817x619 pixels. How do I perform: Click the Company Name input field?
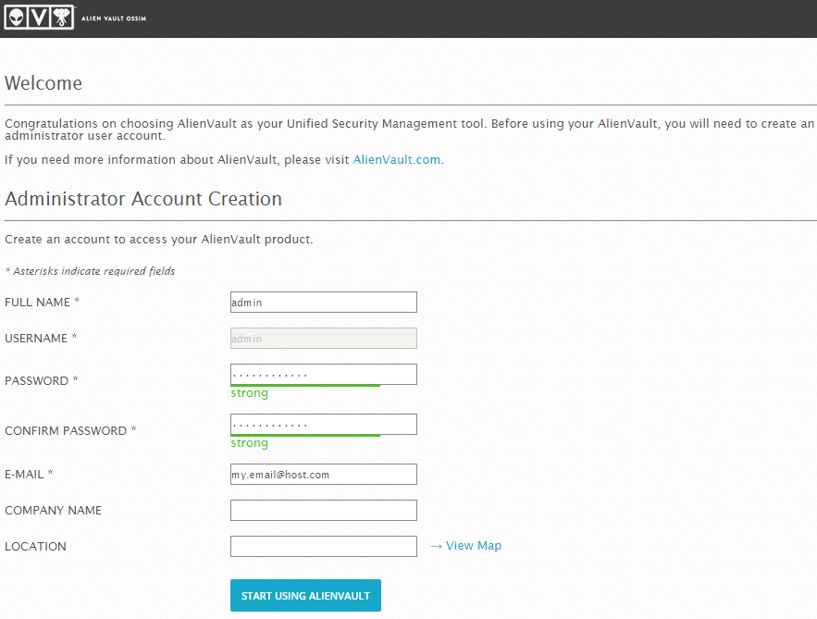click(324, 510)
